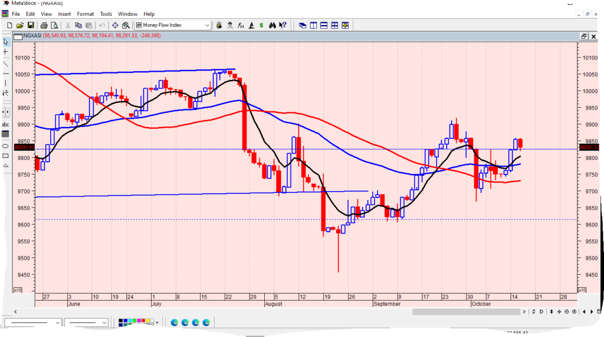Activate the arrow pointer selection tool
Screen dimensions: 604x337
click(6, 42)
